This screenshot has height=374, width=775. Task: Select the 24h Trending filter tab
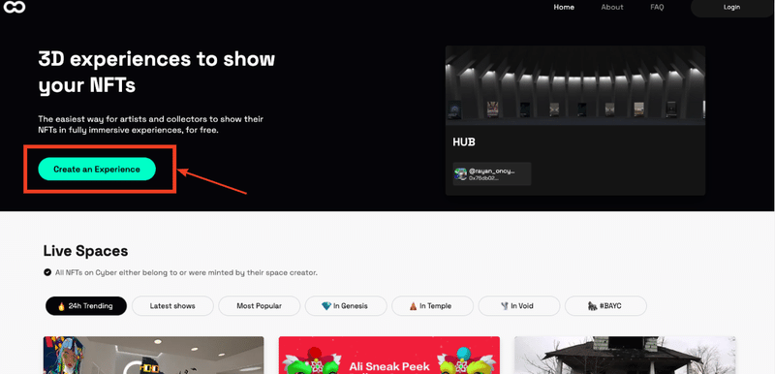click(86, 306)
